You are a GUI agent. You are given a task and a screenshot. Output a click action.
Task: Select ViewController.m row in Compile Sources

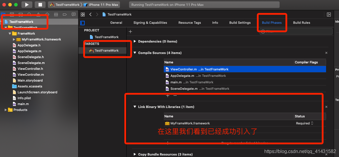[245, 69]
